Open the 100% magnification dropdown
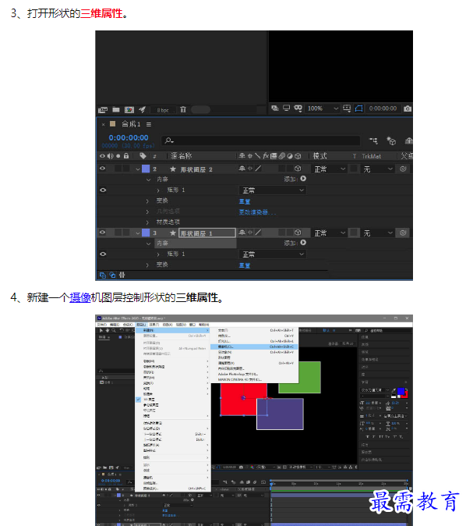Screen dimensions: 466x526 point(323,108)
